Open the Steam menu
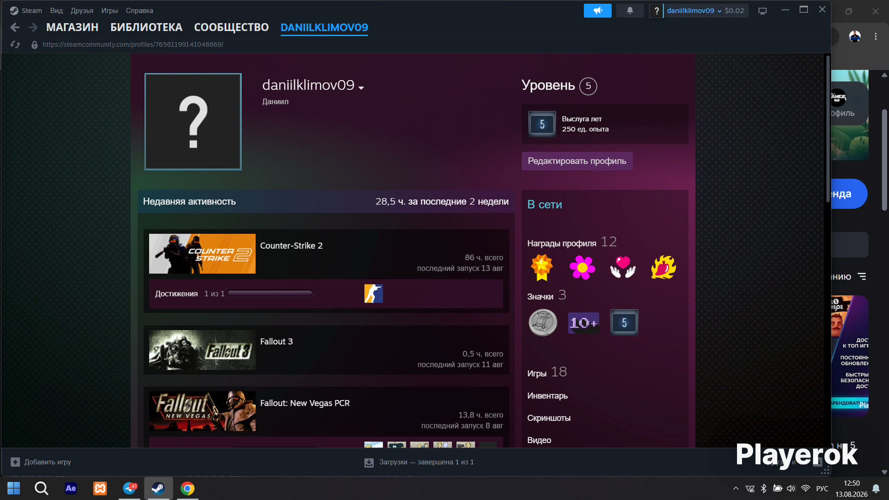The height and width of the screenshot is (500, 889). (31, 10)
